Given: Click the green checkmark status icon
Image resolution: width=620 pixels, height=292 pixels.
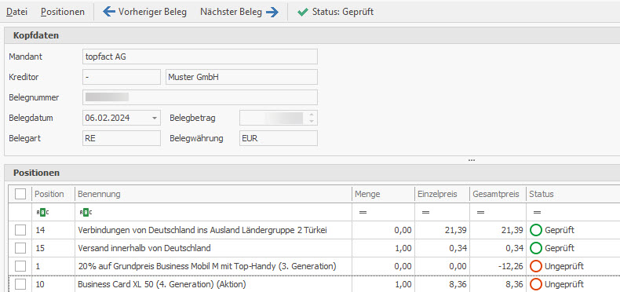Looking at the screenshot, I should coord(302,13).
